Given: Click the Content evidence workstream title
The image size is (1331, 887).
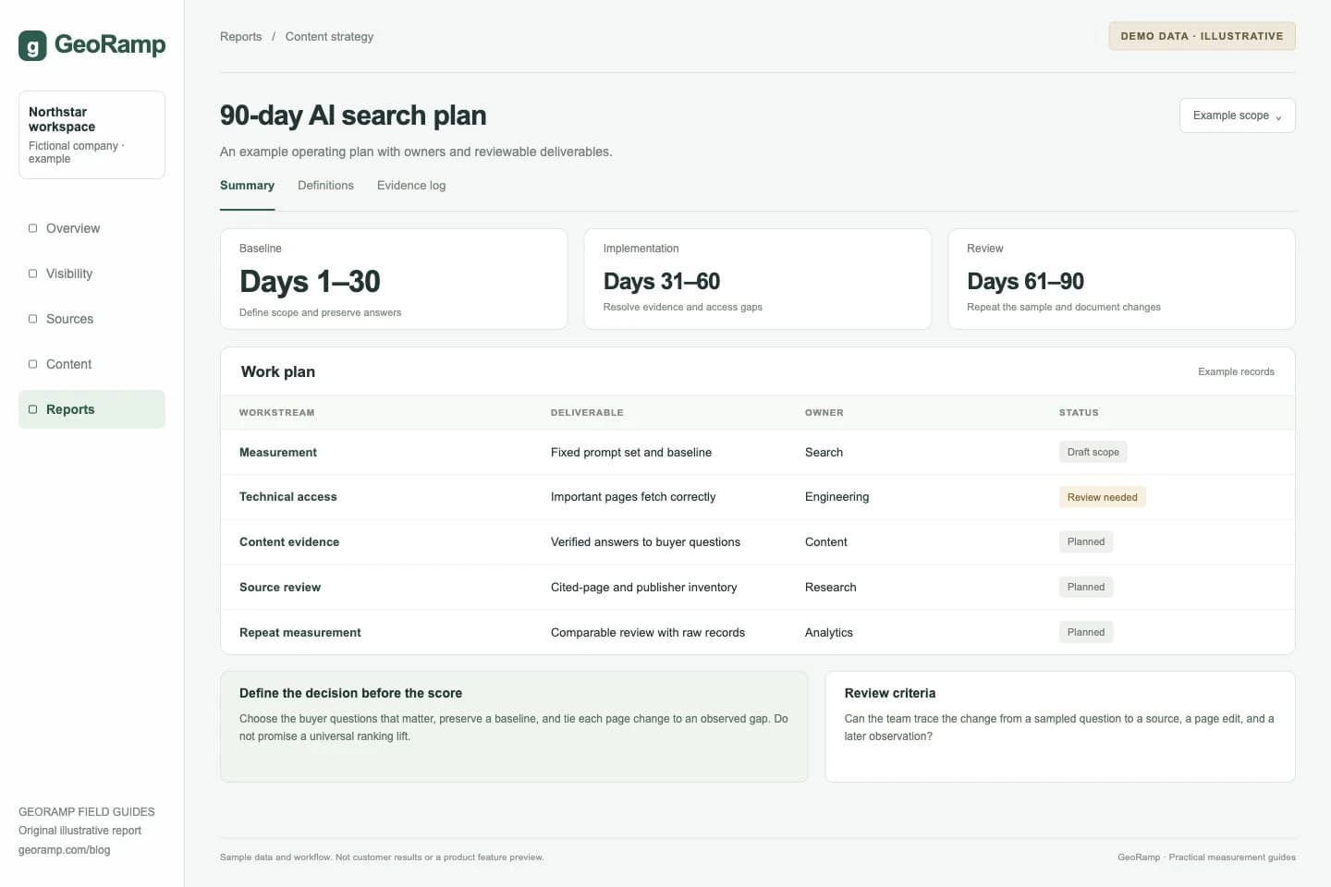Looking at the screenshot, I should (x=288, y=542).
